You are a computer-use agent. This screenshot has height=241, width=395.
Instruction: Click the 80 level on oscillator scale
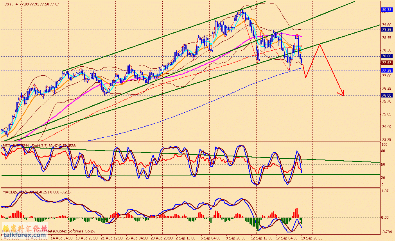pyautogui.click(x=383, y=151)
